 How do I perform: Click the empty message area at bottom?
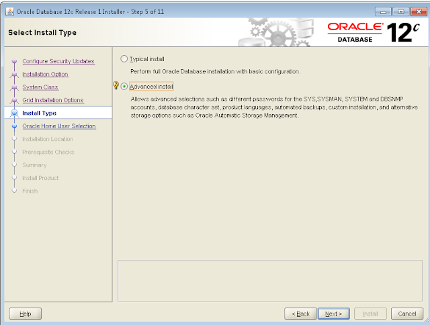pyautogui.click(x=270, y=281)
